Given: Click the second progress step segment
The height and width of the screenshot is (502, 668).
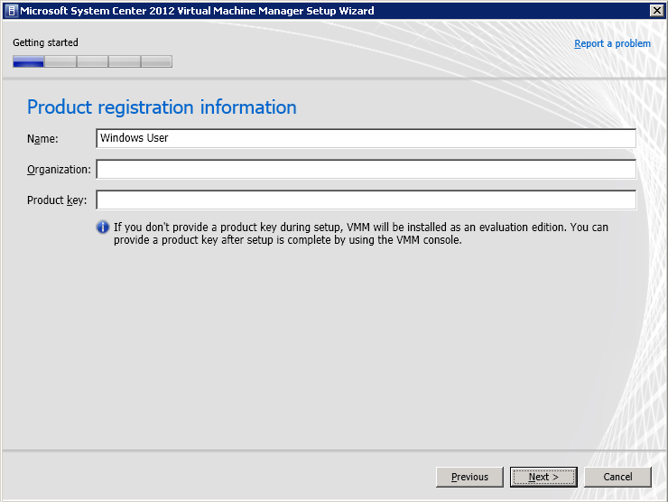Looking at the screenshot, I should click(60, 62).
